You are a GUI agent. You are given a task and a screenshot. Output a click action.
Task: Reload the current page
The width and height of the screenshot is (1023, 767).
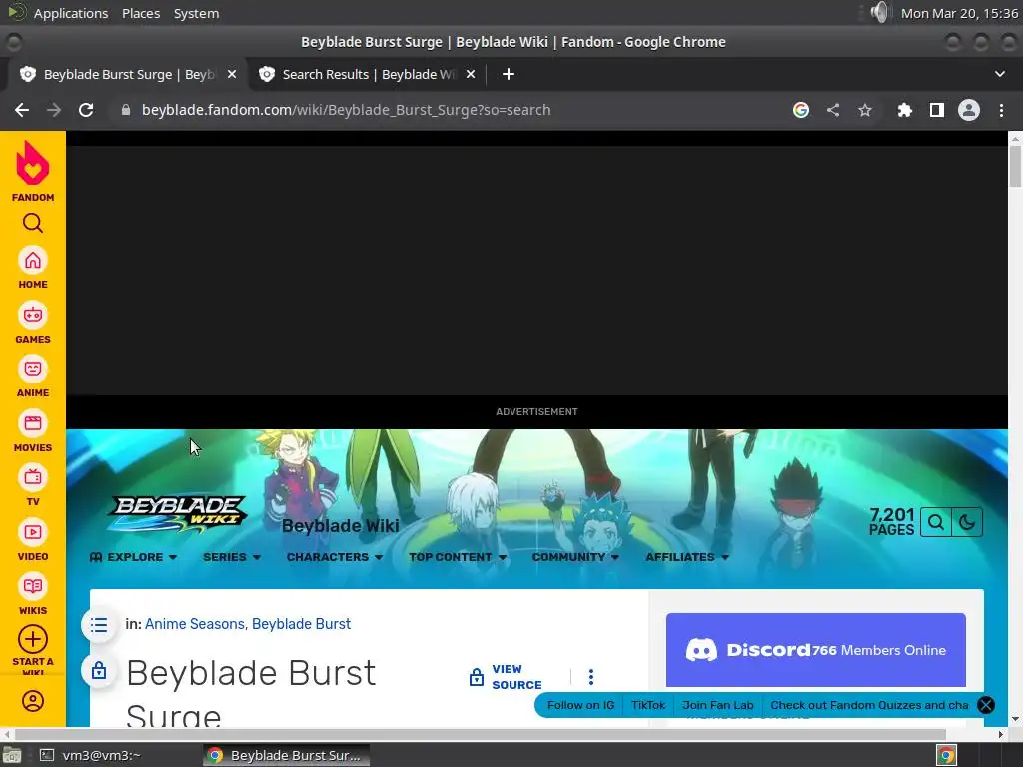click(x=86, y=110)
